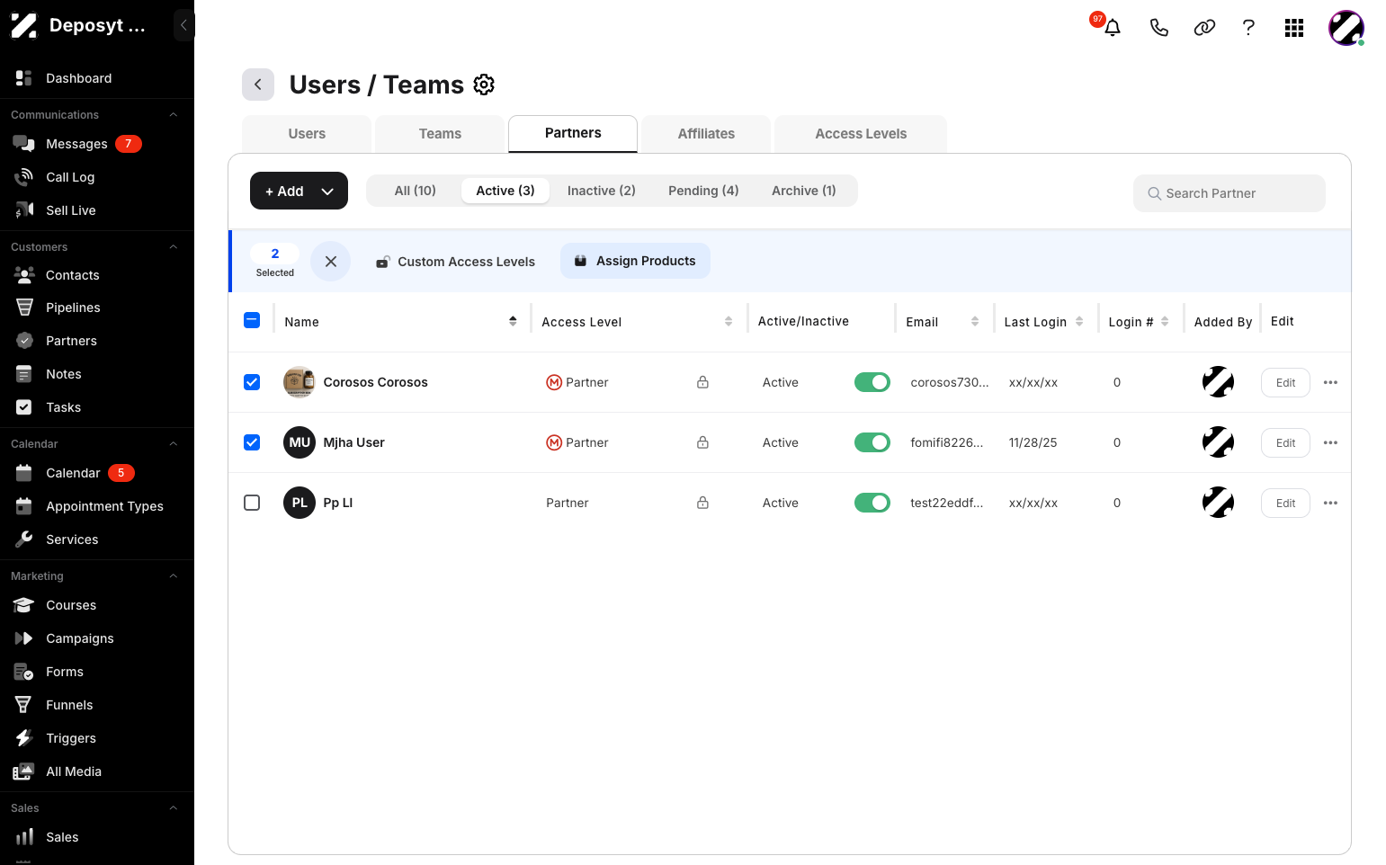Collapse the Customers sidebar section

click(x=174, y=247)
